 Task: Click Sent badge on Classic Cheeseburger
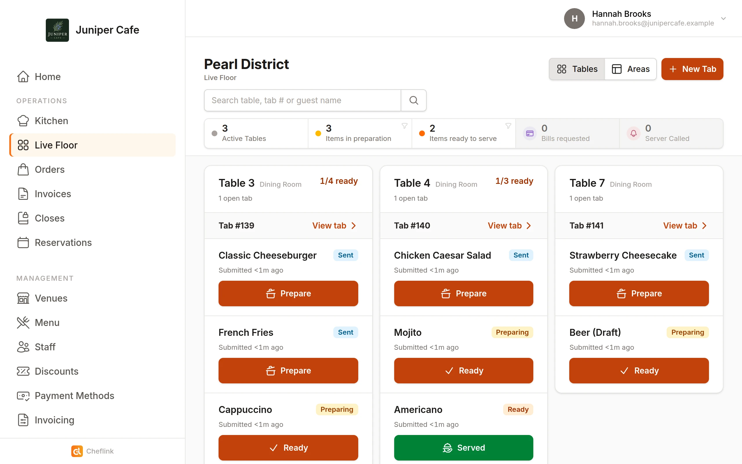click(x=345, y=255)
